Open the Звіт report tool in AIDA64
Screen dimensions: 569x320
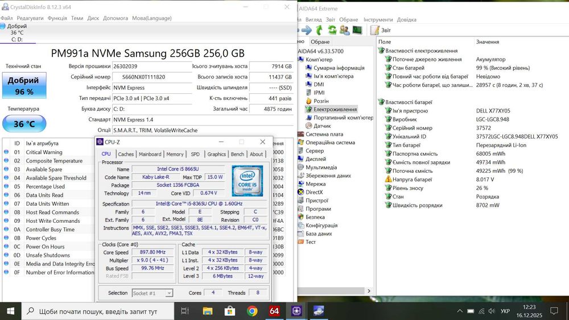380,30
